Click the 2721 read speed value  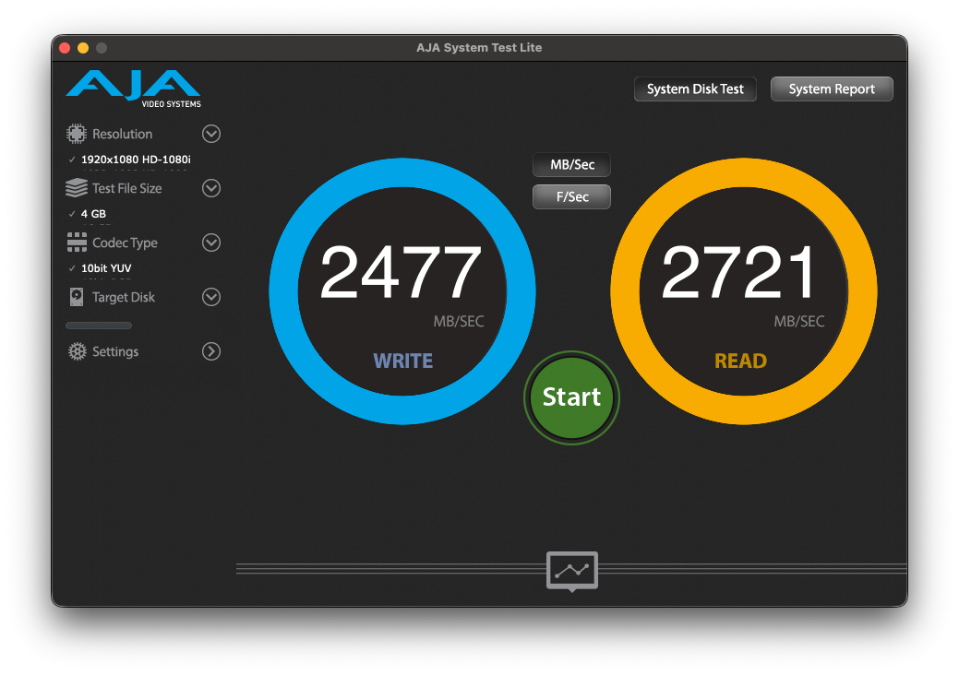pos(738,272)
